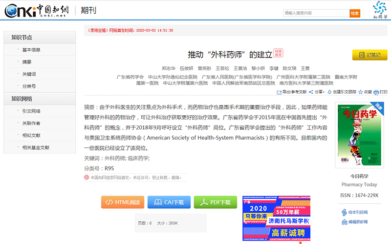Click the 给本刊投稿 submission icon
This screenshot has width=391, height=244.
click(344, 212)
